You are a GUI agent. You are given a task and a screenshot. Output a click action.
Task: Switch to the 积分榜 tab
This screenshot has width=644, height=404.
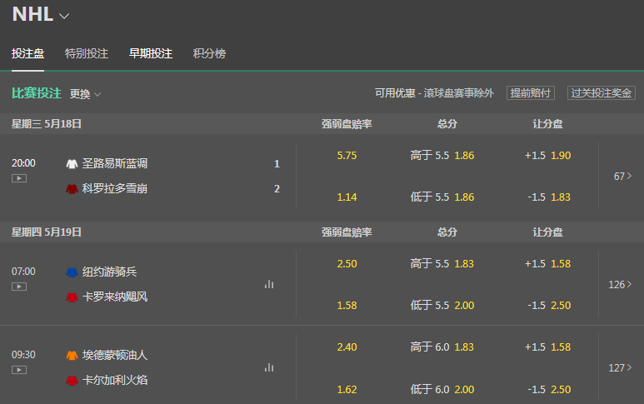click(209, 53)
